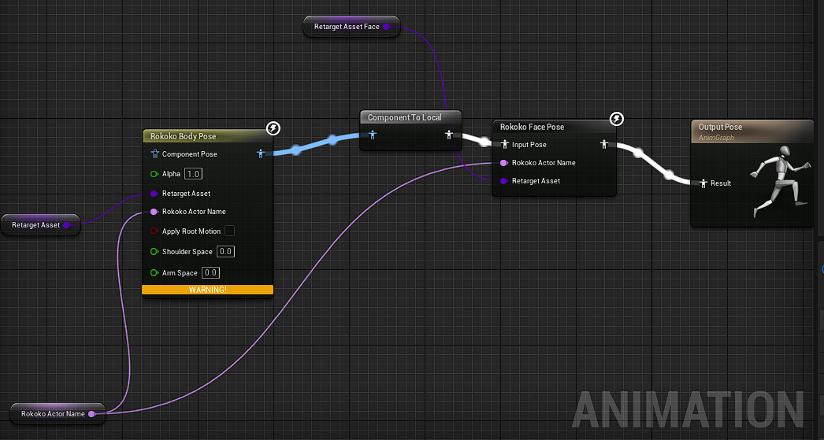Click the Rokoko Actor Name pin on Rokoko Body Pose

[154, 212]
